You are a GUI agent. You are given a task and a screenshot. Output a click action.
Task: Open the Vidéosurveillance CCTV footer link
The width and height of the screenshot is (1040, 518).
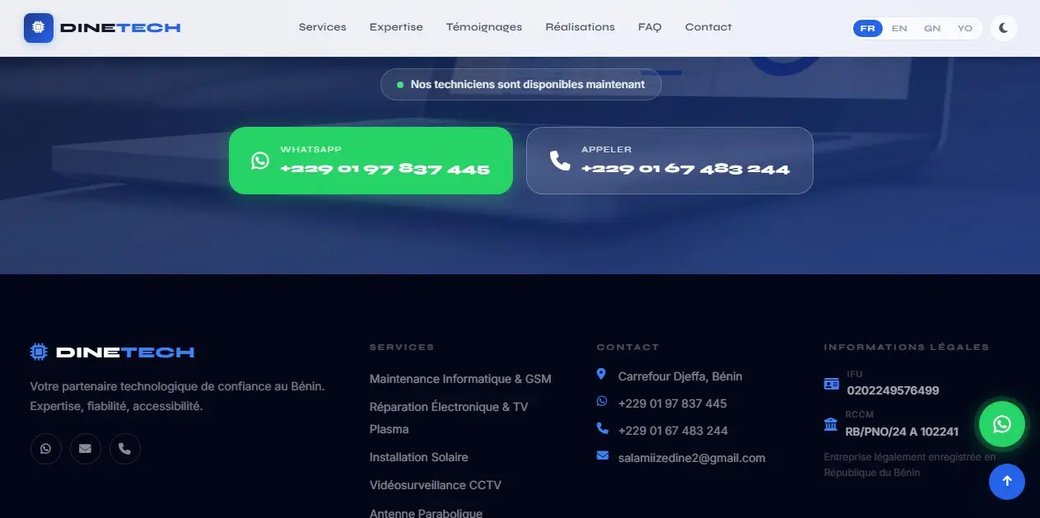click(x=435, y=485)
